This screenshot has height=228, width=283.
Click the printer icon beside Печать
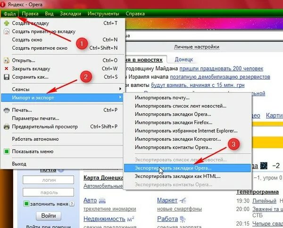[x=7, y=110]
